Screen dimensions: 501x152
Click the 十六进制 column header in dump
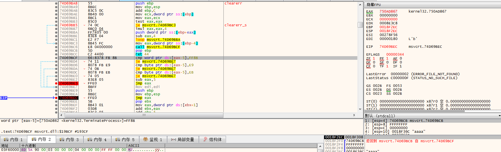pos(74,146)
